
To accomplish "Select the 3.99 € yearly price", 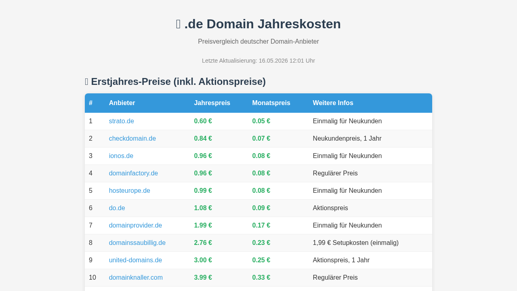I will pyautogui.click(x=203, y=278).
